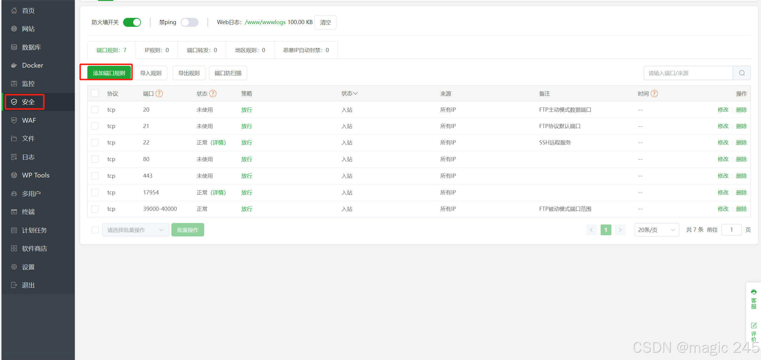Screen dimensions: 761x360
Task: Open the 客服 customer service icon
Action: click(754, 292)
